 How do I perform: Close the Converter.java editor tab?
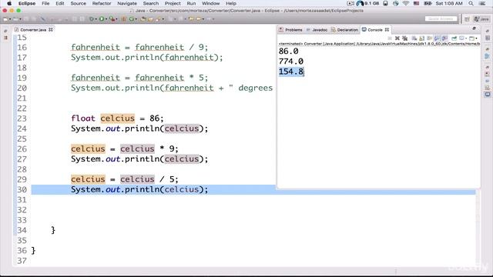(x=51, y=30)
